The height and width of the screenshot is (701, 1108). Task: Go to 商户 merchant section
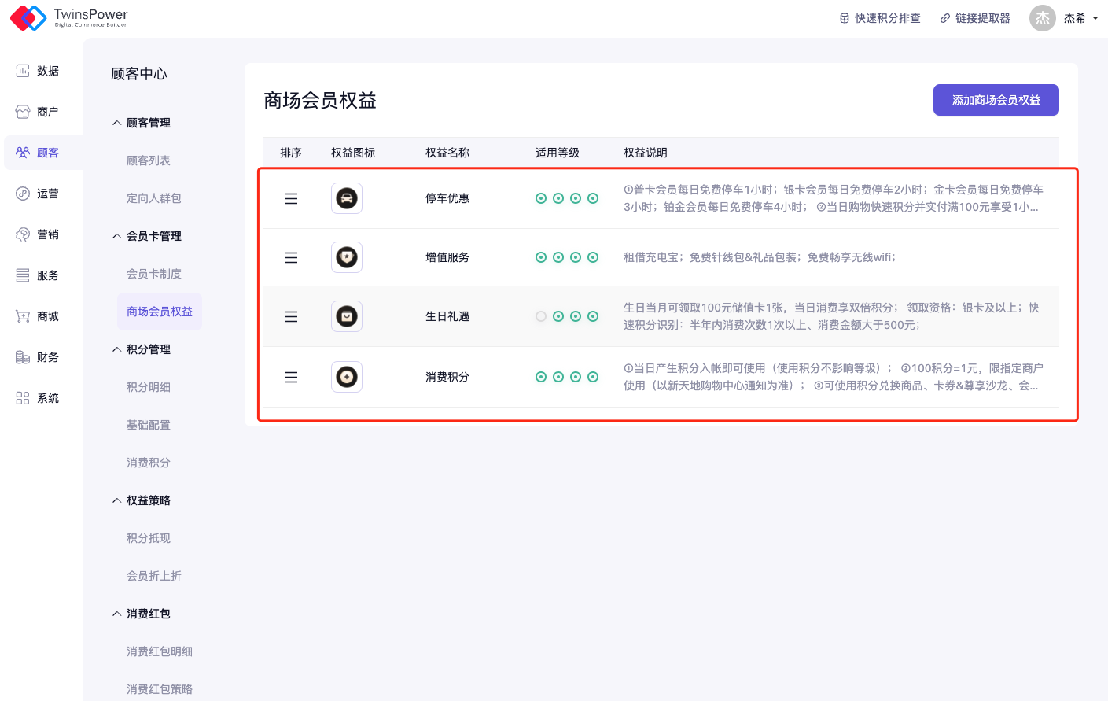[38, 112]
